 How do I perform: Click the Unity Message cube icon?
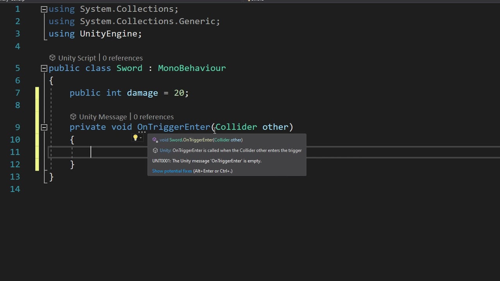click(73, 117)
